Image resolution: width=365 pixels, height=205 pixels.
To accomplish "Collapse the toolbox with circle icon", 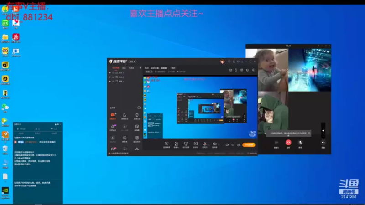I will tap(139, 108).
